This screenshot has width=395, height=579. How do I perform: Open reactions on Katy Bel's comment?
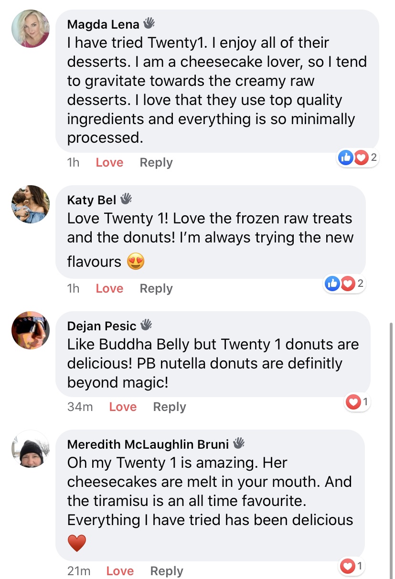[x=344, y=284]
